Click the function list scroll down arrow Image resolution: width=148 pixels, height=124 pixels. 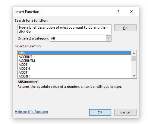(134, 76)
